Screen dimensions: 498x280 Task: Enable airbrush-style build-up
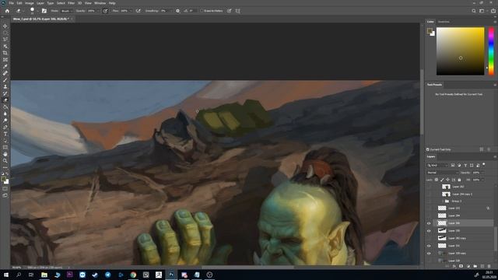pos(139,11)
